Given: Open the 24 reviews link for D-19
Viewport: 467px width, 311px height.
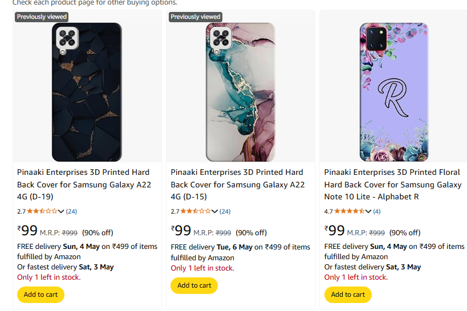Looking at the screenshot, I should 71,211.
